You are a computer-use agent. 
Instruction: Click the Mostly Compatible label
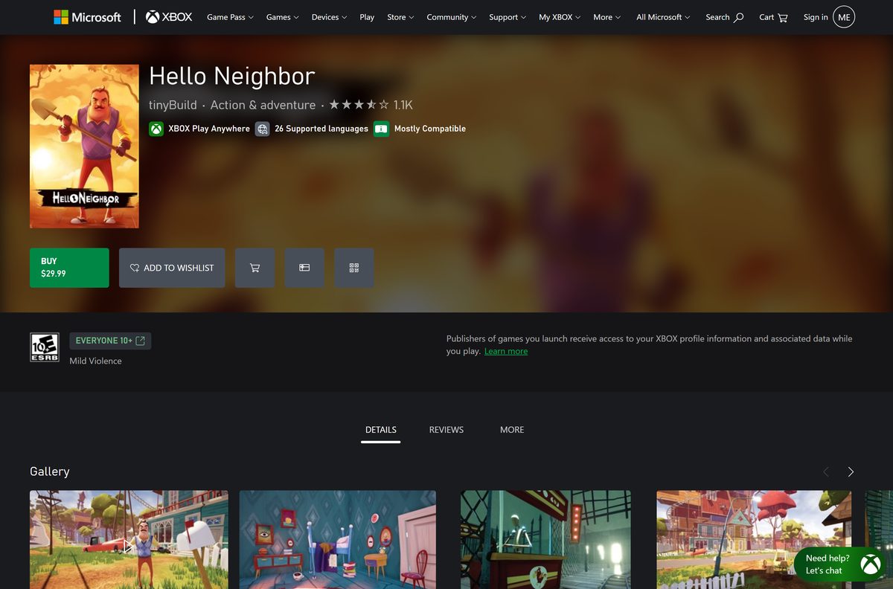430,129
